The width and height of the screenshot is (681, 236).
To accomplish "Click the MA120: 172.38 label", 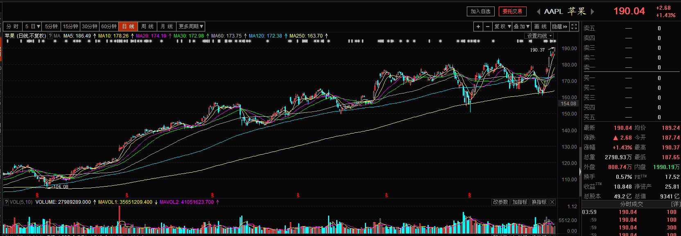I will [x=265, y=36].
